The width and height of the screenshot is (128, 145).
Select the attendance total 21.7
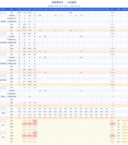[x=112, y=109]
